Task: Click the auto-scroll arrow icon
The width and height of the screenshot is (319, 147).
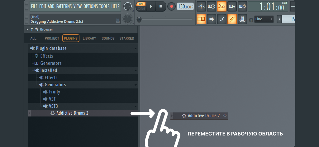Action: tap(212, 19)
